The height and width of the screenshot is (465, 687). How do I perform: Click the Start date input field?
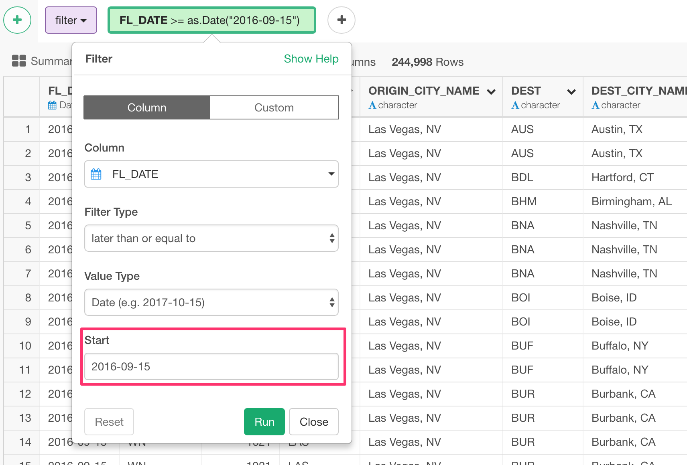211,366
